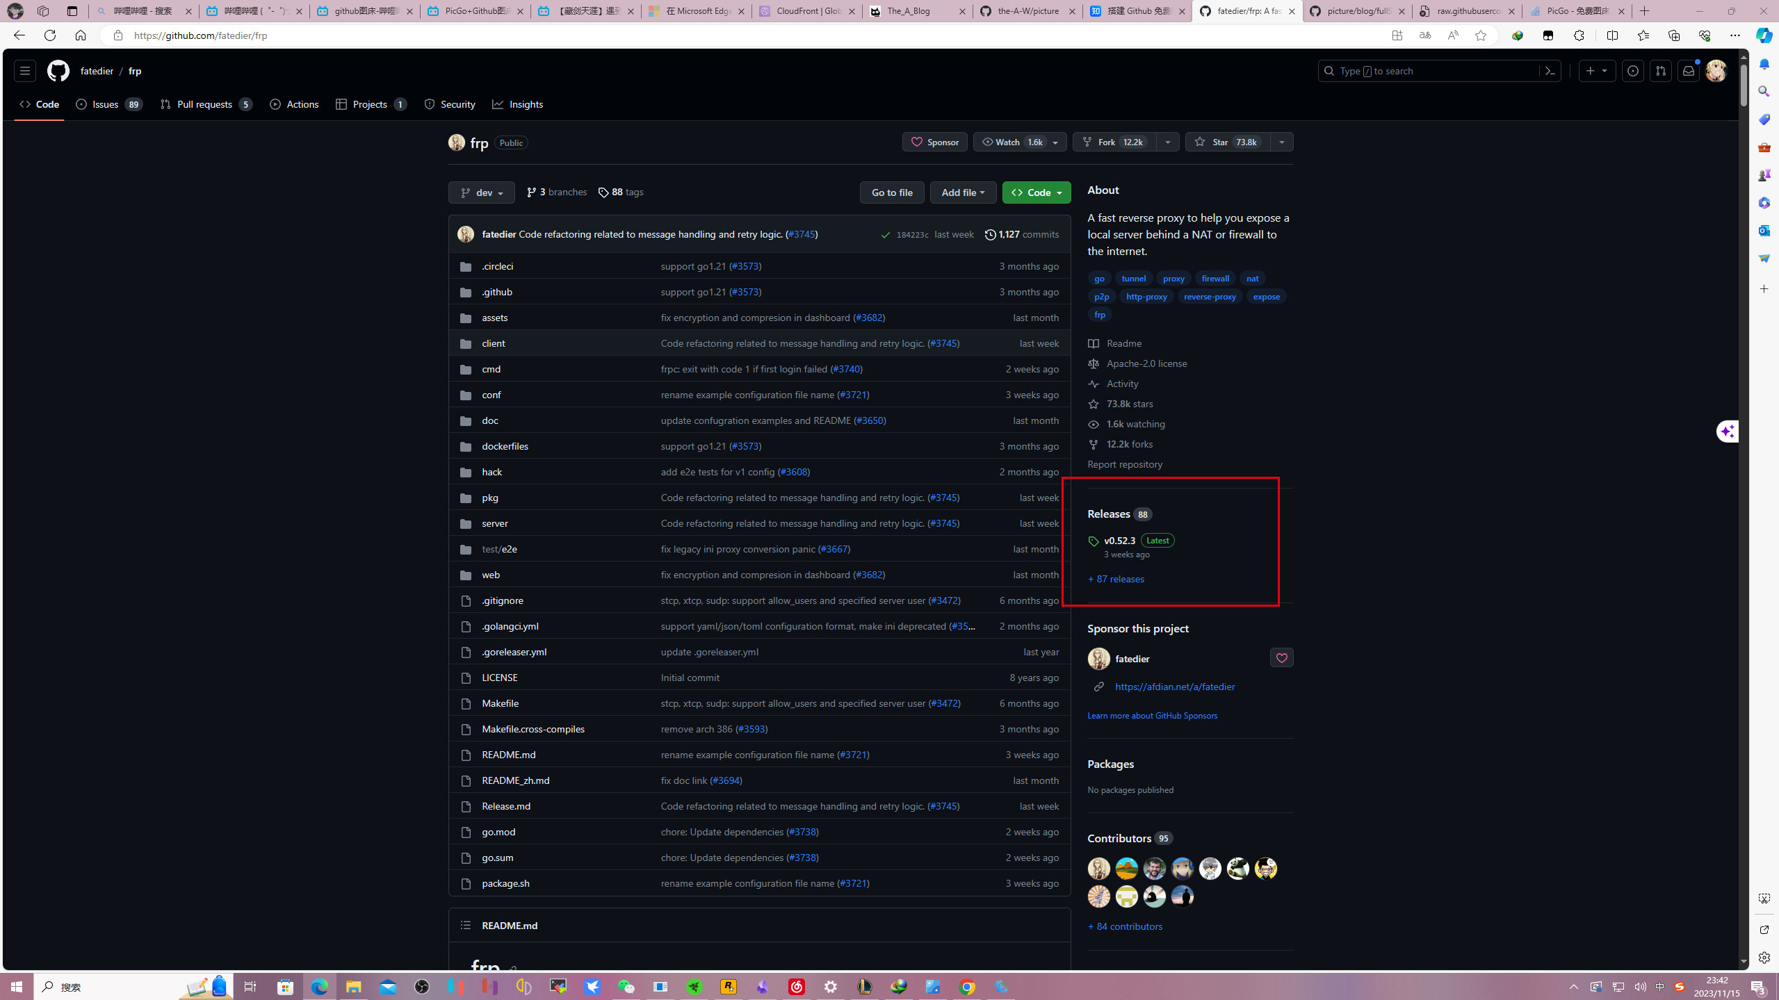Screen dimensions: 1779x1000
Task: Open the Edge sidebar search icon
Action: tap(1764, 92)
